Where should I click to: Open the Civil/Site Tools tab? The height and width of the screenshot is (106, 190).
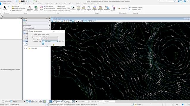(7, 4)
